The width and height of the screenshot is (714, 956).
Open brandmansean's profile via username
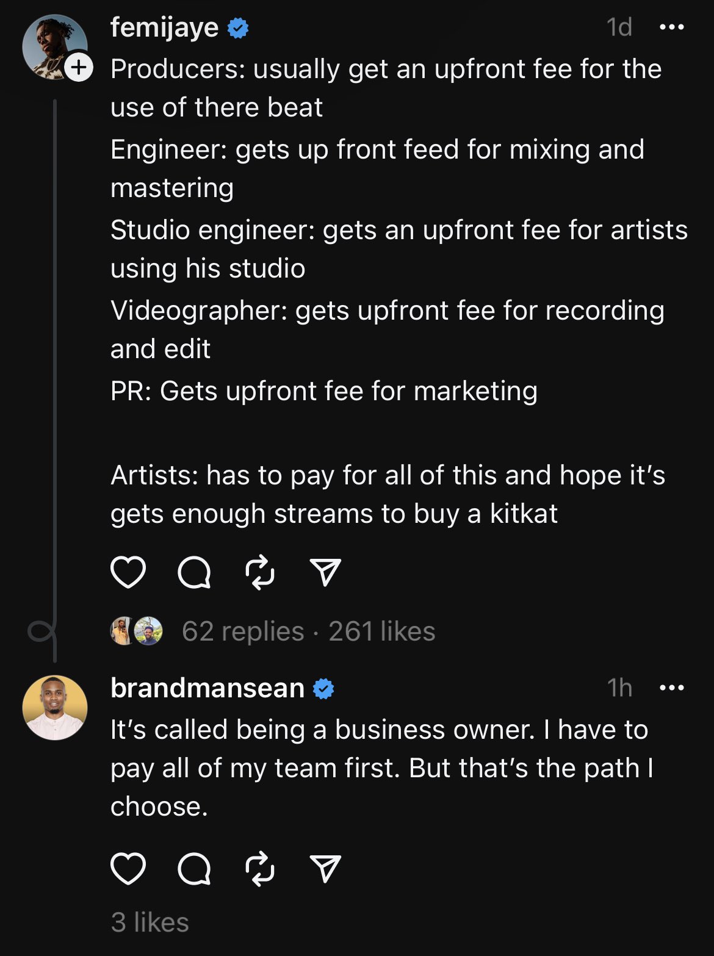click(x=207, y=688)
